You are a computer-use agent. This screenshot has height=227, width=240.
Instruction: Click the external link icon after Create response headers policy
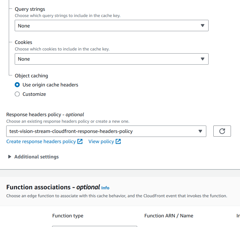tap(80, 141)
